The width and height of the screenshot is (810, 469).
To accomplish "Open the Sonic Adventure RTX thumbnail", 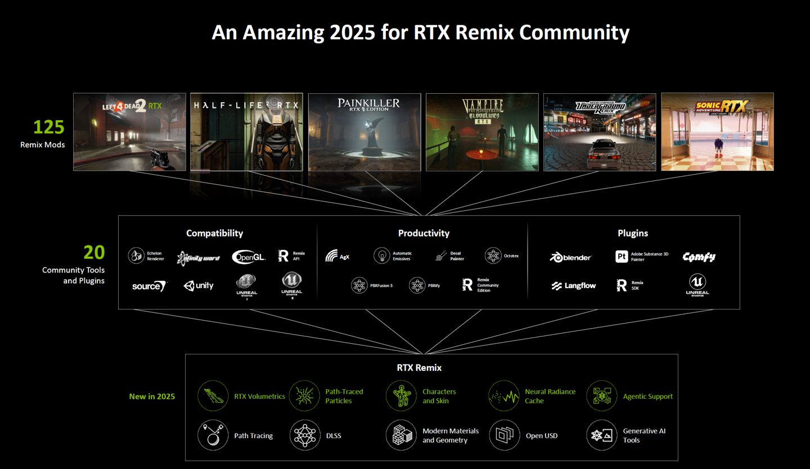I will tap(717, 132).
